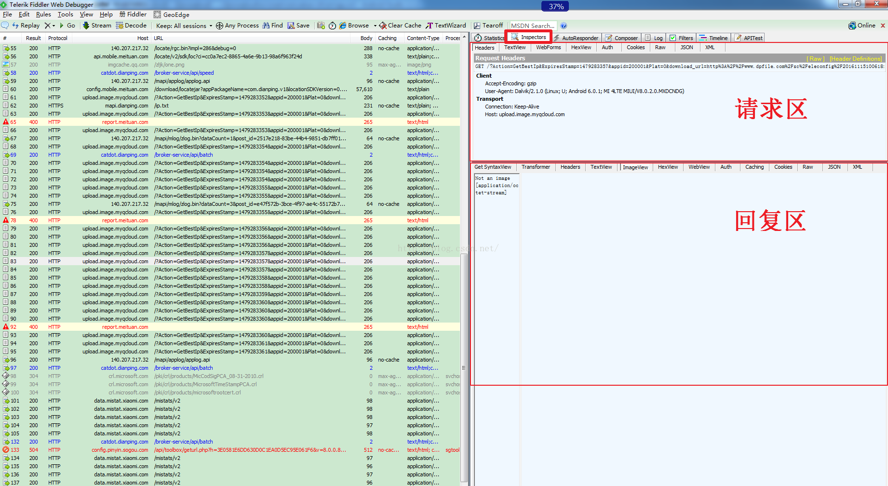The image size is (888, 486).
Task: Toggle the Decode option
Action: click(131, 26)
